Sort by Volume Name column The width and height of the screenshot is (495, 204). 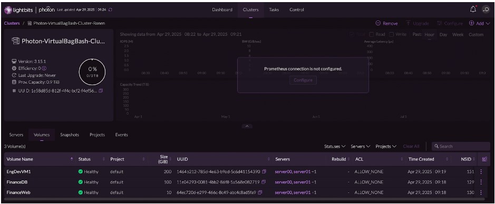pos(72,159)
